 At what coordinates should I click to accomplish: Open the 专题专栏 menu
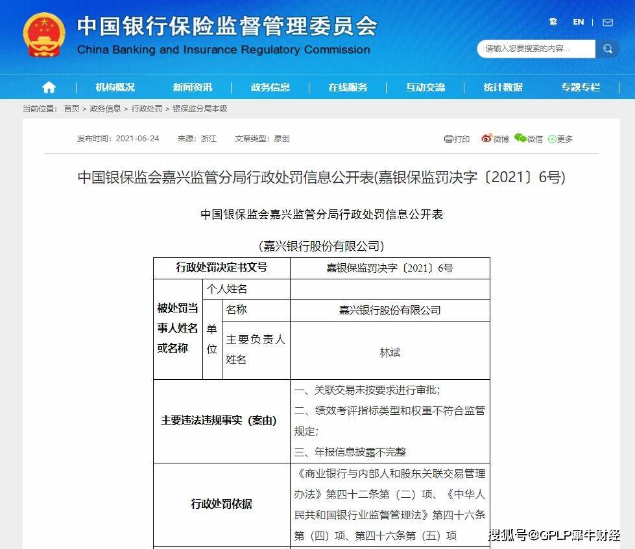pyautogui.click(x=581, y=88)
